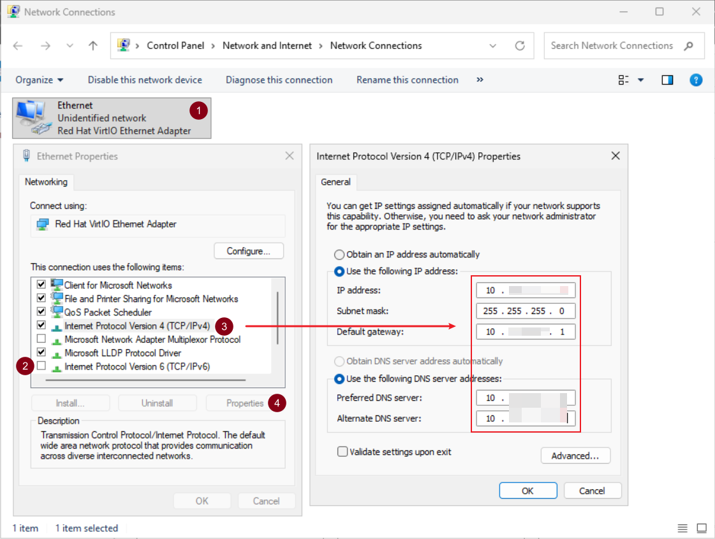Enable Internet Protocol Version 6 checkbox
The height and width of the screenshot is (539, 715).
tap(41, 366)
